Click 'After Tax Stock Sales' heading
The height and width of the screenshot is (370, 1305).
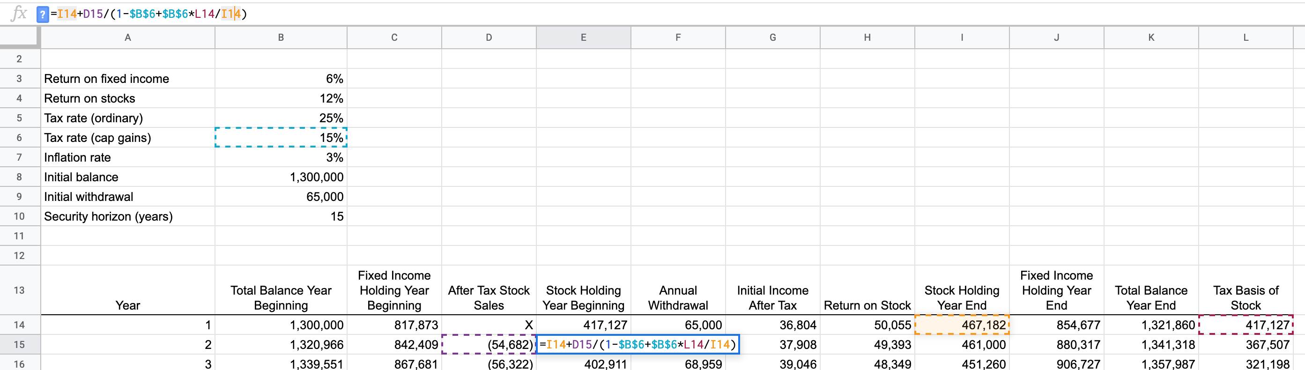tap(489, 290)
